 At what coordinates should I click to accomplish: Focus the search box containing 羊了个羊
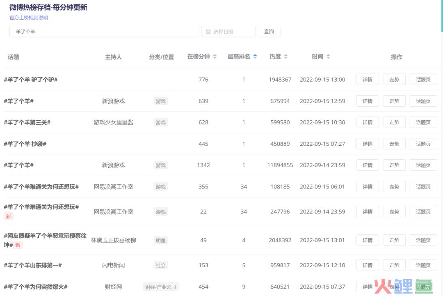[104, 32]
